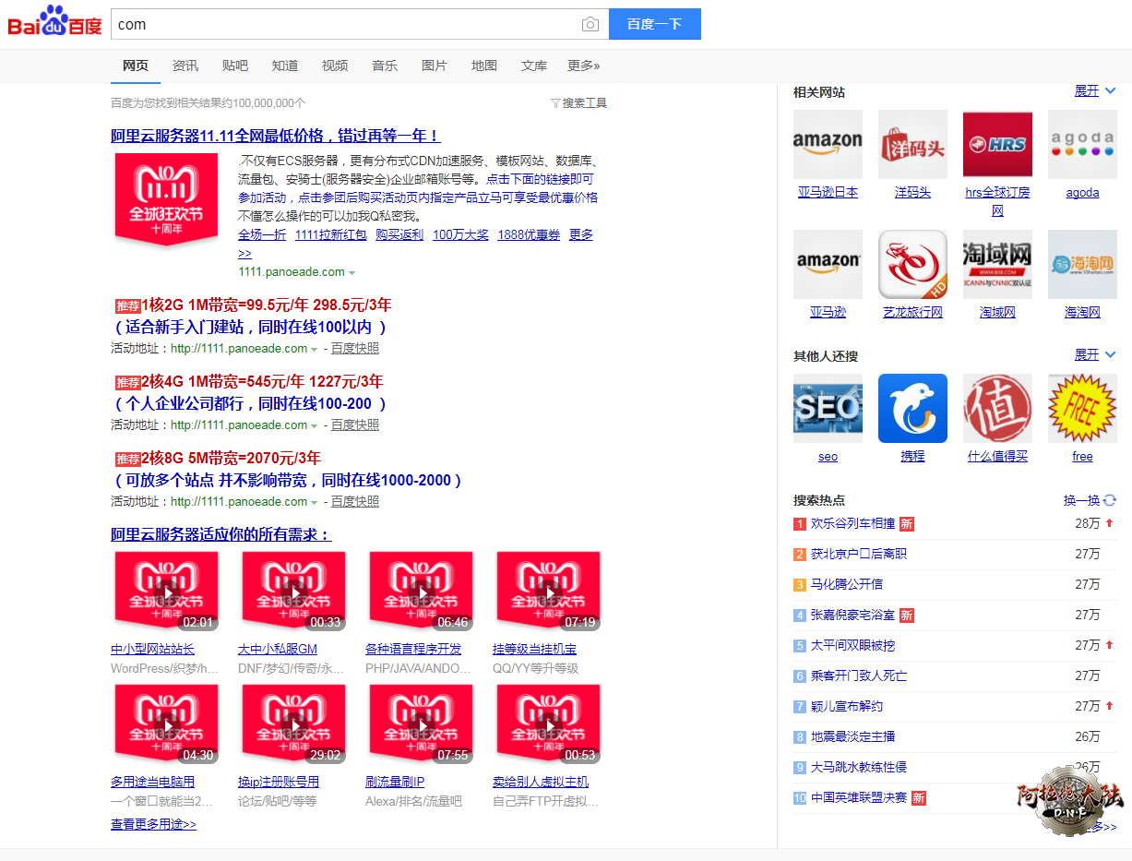Expand the 相关网站 section with 展开
Image resolution: width=1132 pixels, height=861 pixels.
[x=1095, y=91]
